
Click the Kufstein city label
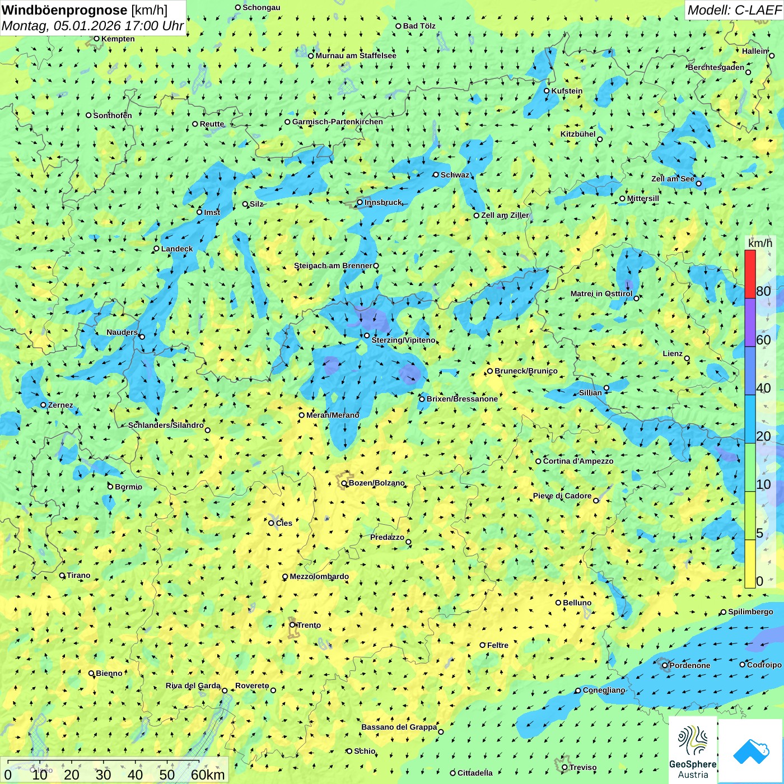coord(567,91)
